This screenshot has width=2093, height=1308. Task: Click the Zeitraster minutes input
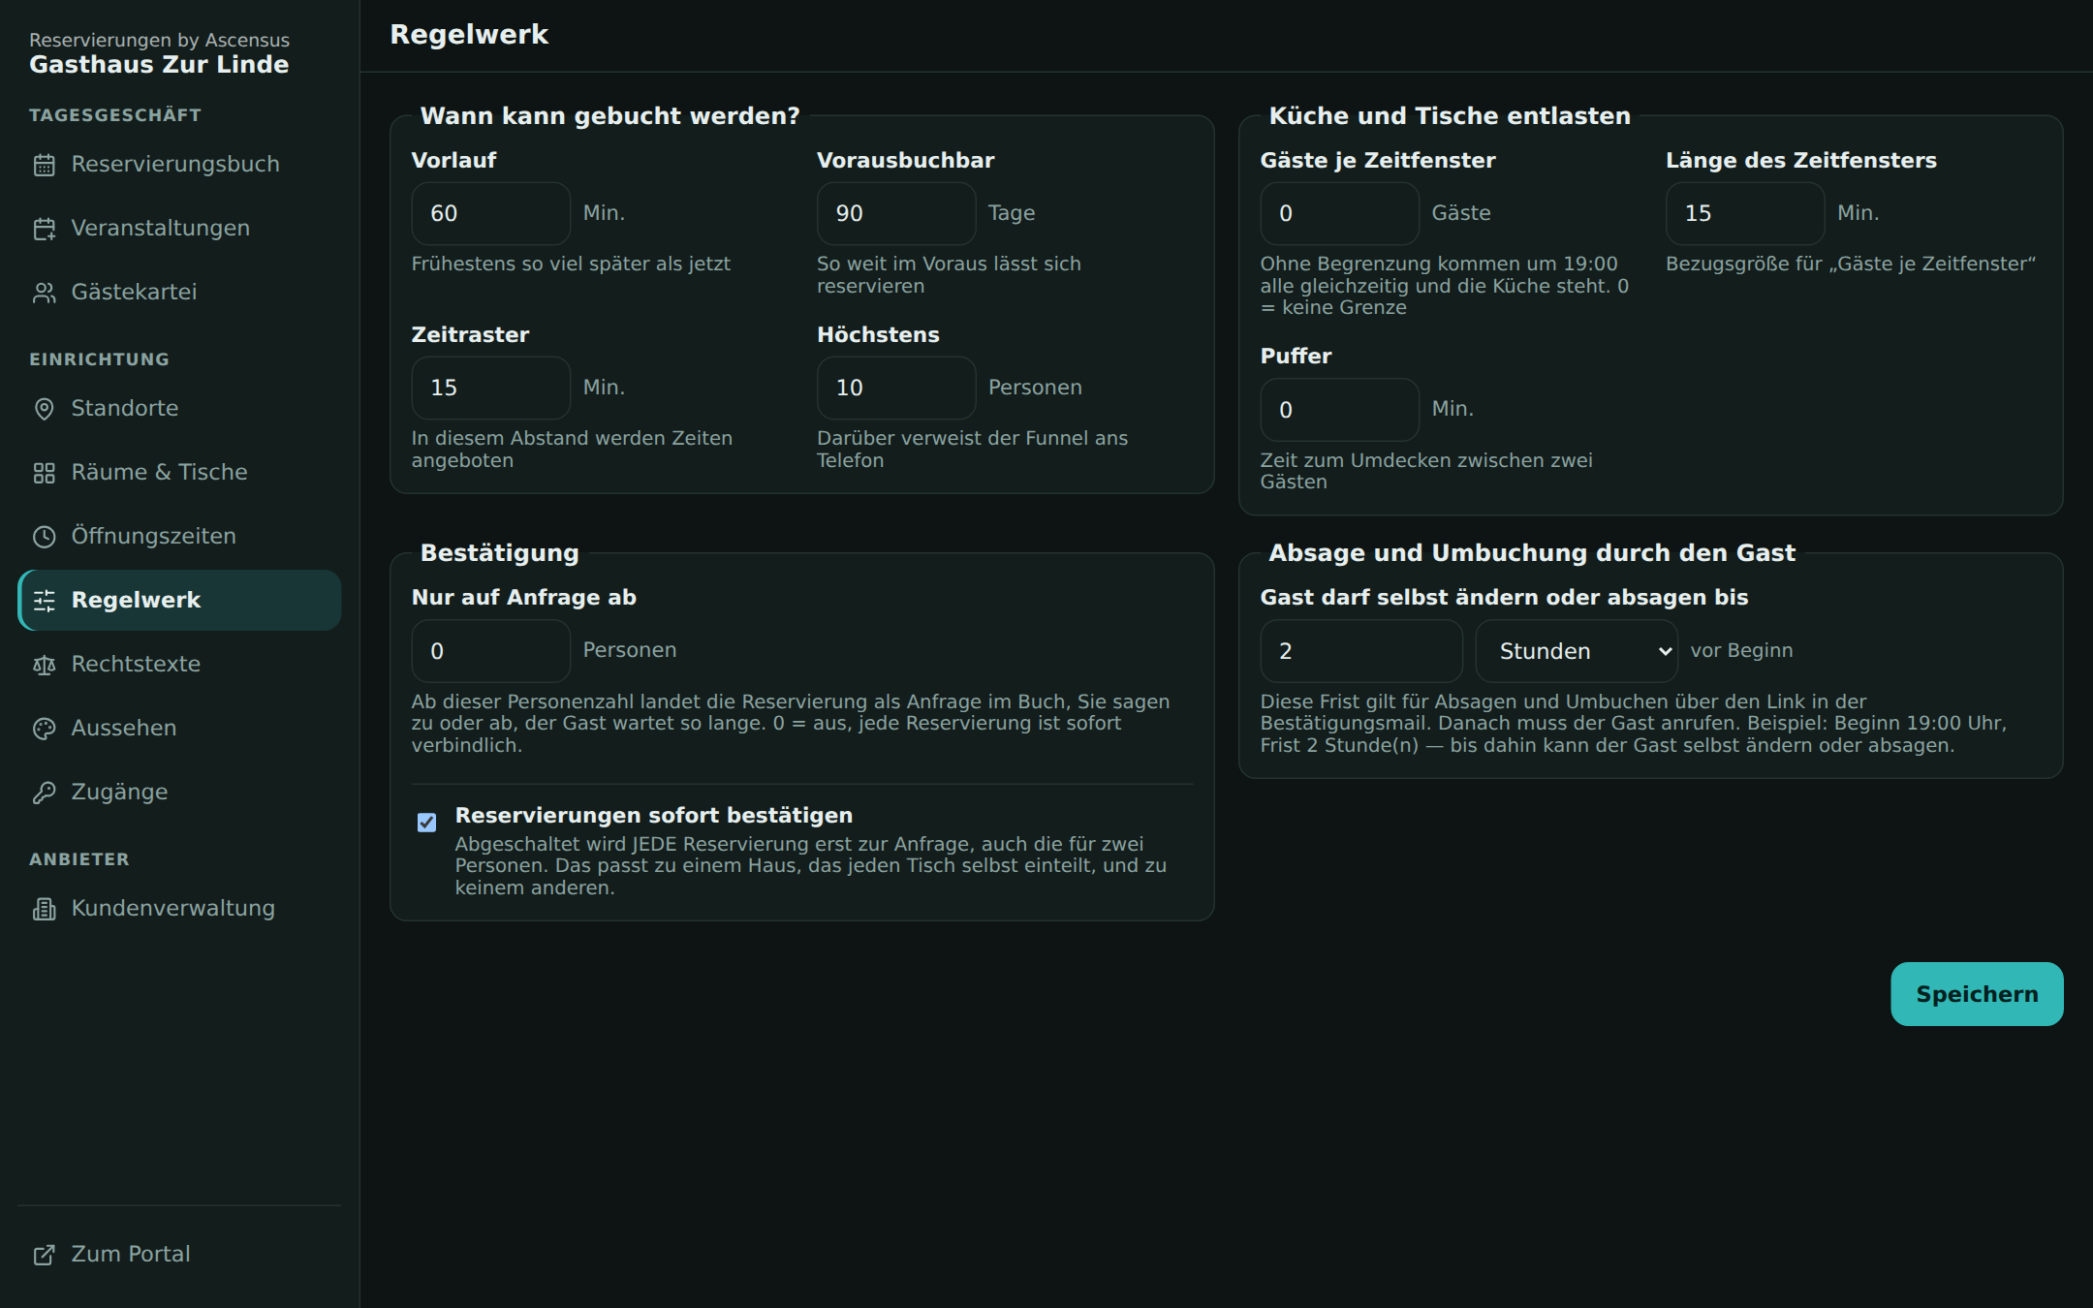491,388
